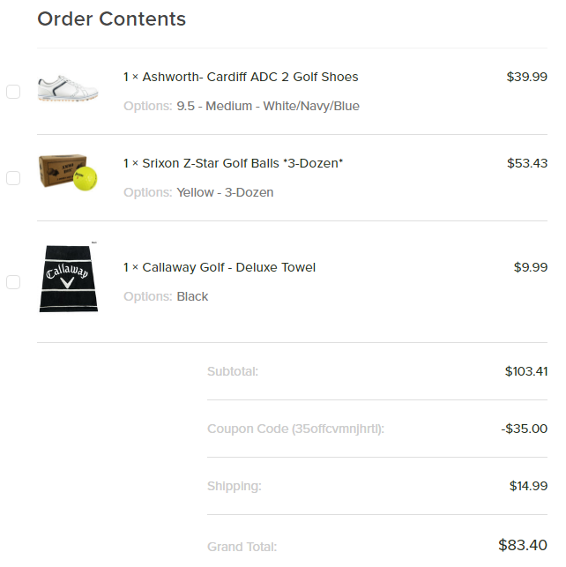Click the -$35.00 coupon discount amount
The height and width of the screenshot is (567, 566).
coord(524,429)
